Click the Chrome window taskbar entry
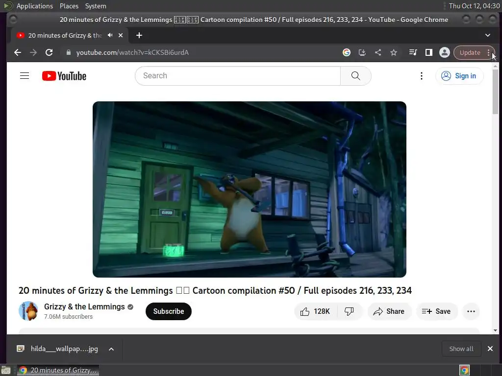The height and width of the screenshot is (376, 502). [x=58, y=370]
